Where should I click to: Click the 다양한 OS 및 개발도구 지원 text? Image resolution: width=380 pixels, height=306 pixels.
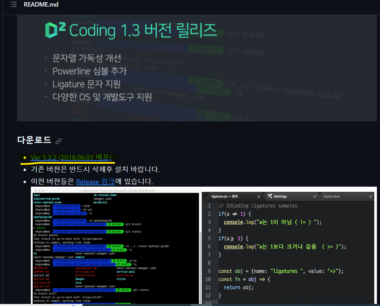pyautogui.click(x=102, y=97)
